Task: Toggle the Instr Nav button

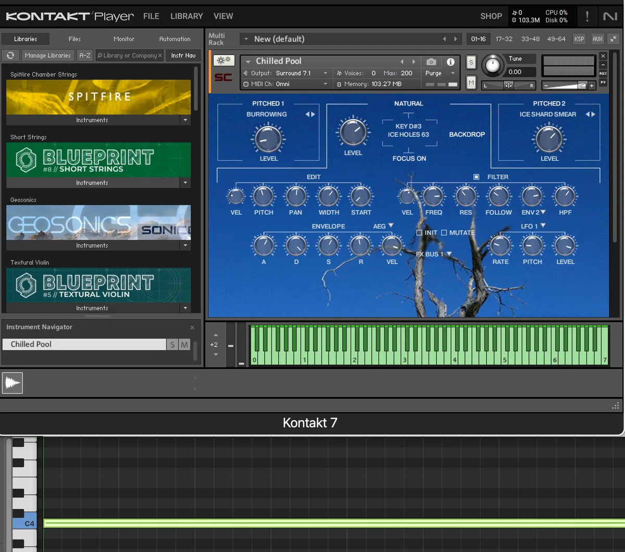Action: pyautogui.click(x=183, y=55)
